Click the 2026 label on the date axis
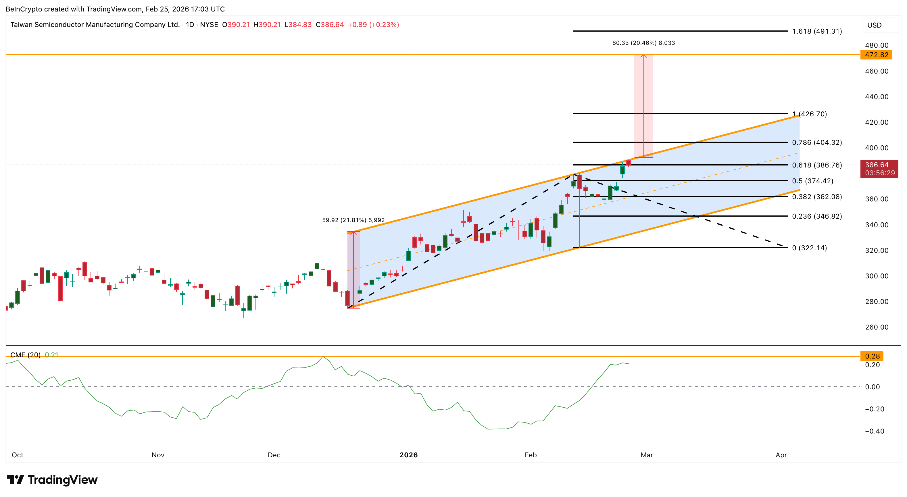Image resolution: width=907 pixels, height=497 pixels. pos(409,455)
